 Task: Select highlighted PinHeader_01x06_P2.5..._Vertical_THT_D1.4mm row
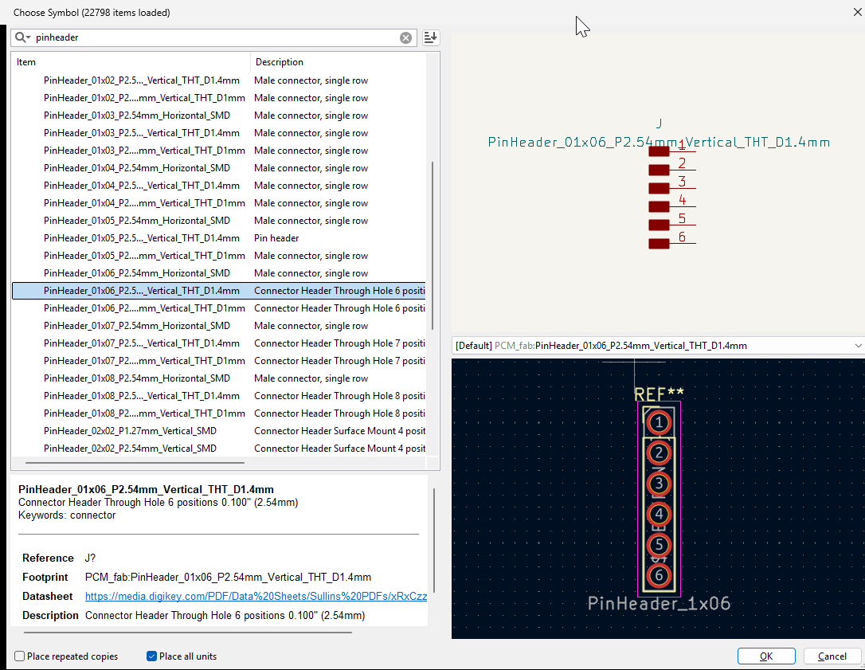pyautogui.click(x=218, y=291)
